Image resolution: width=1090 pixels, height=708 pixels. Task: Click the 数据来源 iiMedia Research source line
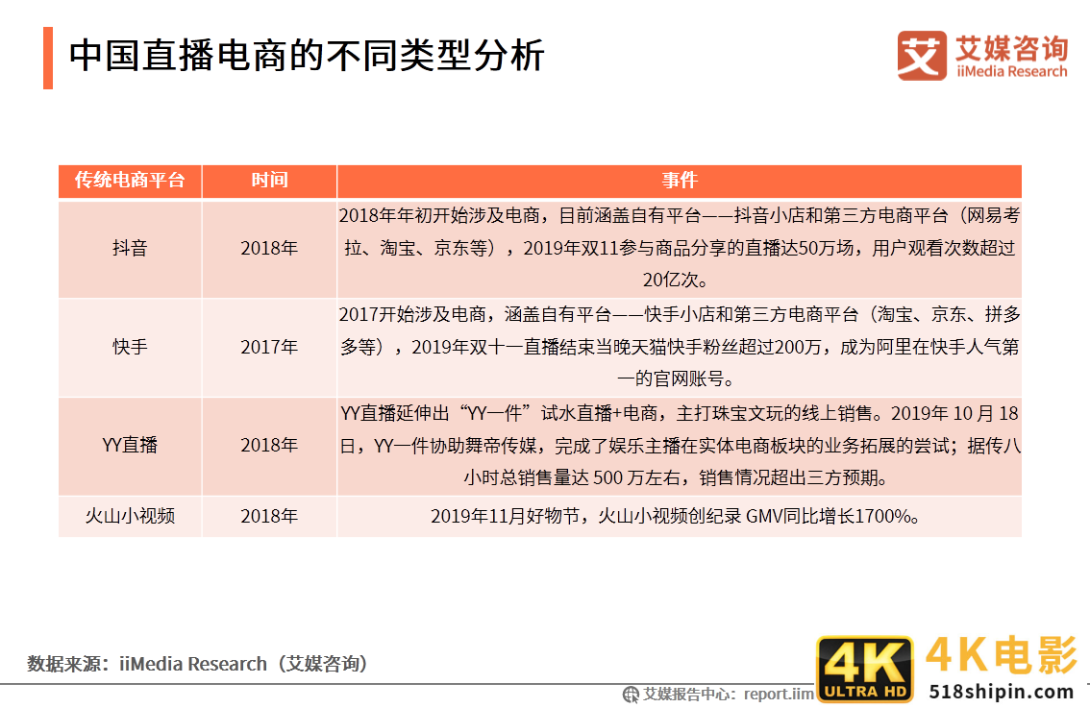coord(197,664)
